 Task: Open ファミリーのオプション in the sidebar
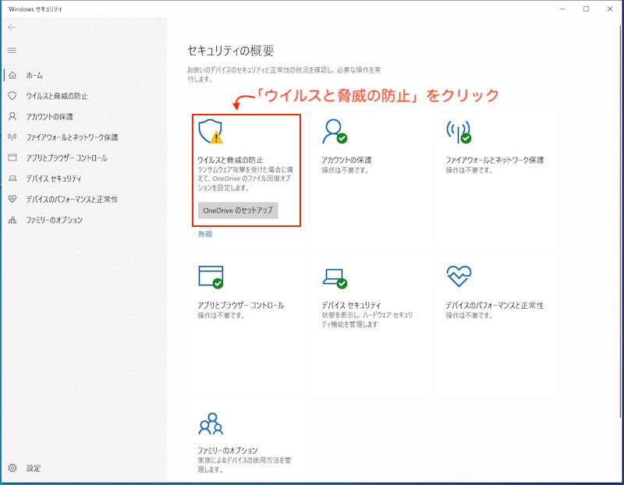tap(54, 220)
